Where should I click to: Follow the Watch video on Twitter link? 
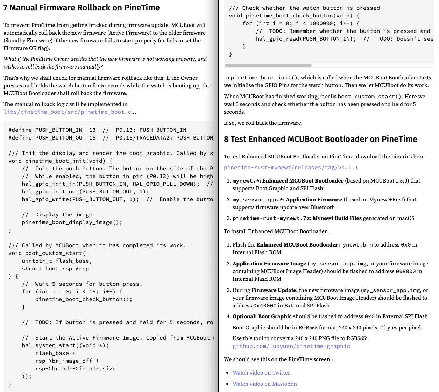(261, 373)
